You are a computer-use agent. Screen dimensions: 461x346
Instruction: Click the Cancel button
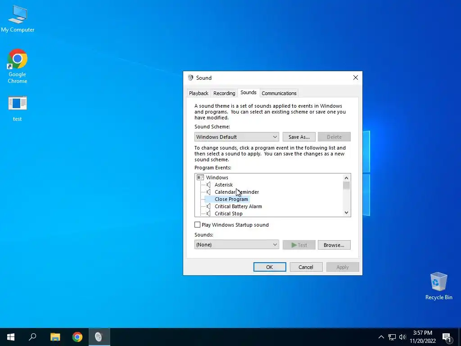coord(306,267)
